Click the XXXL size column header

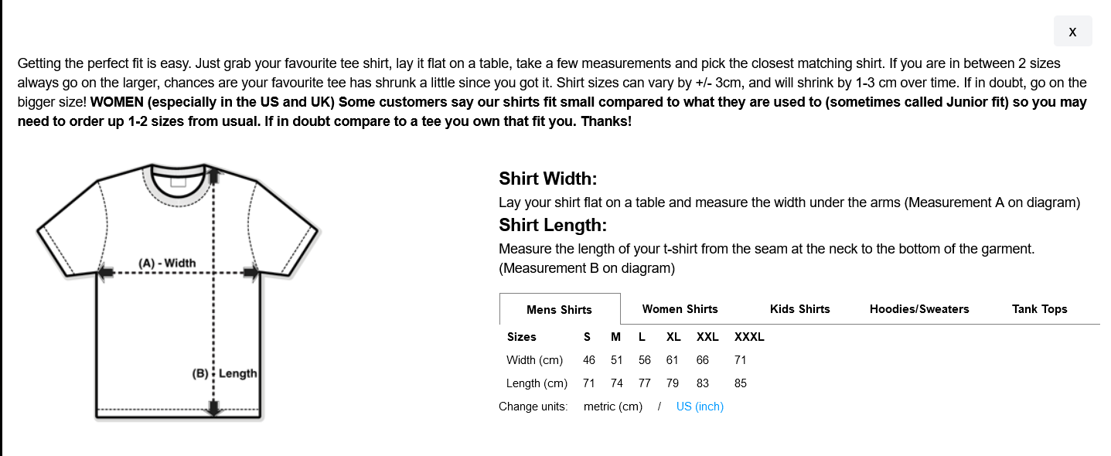pos(749,336)
